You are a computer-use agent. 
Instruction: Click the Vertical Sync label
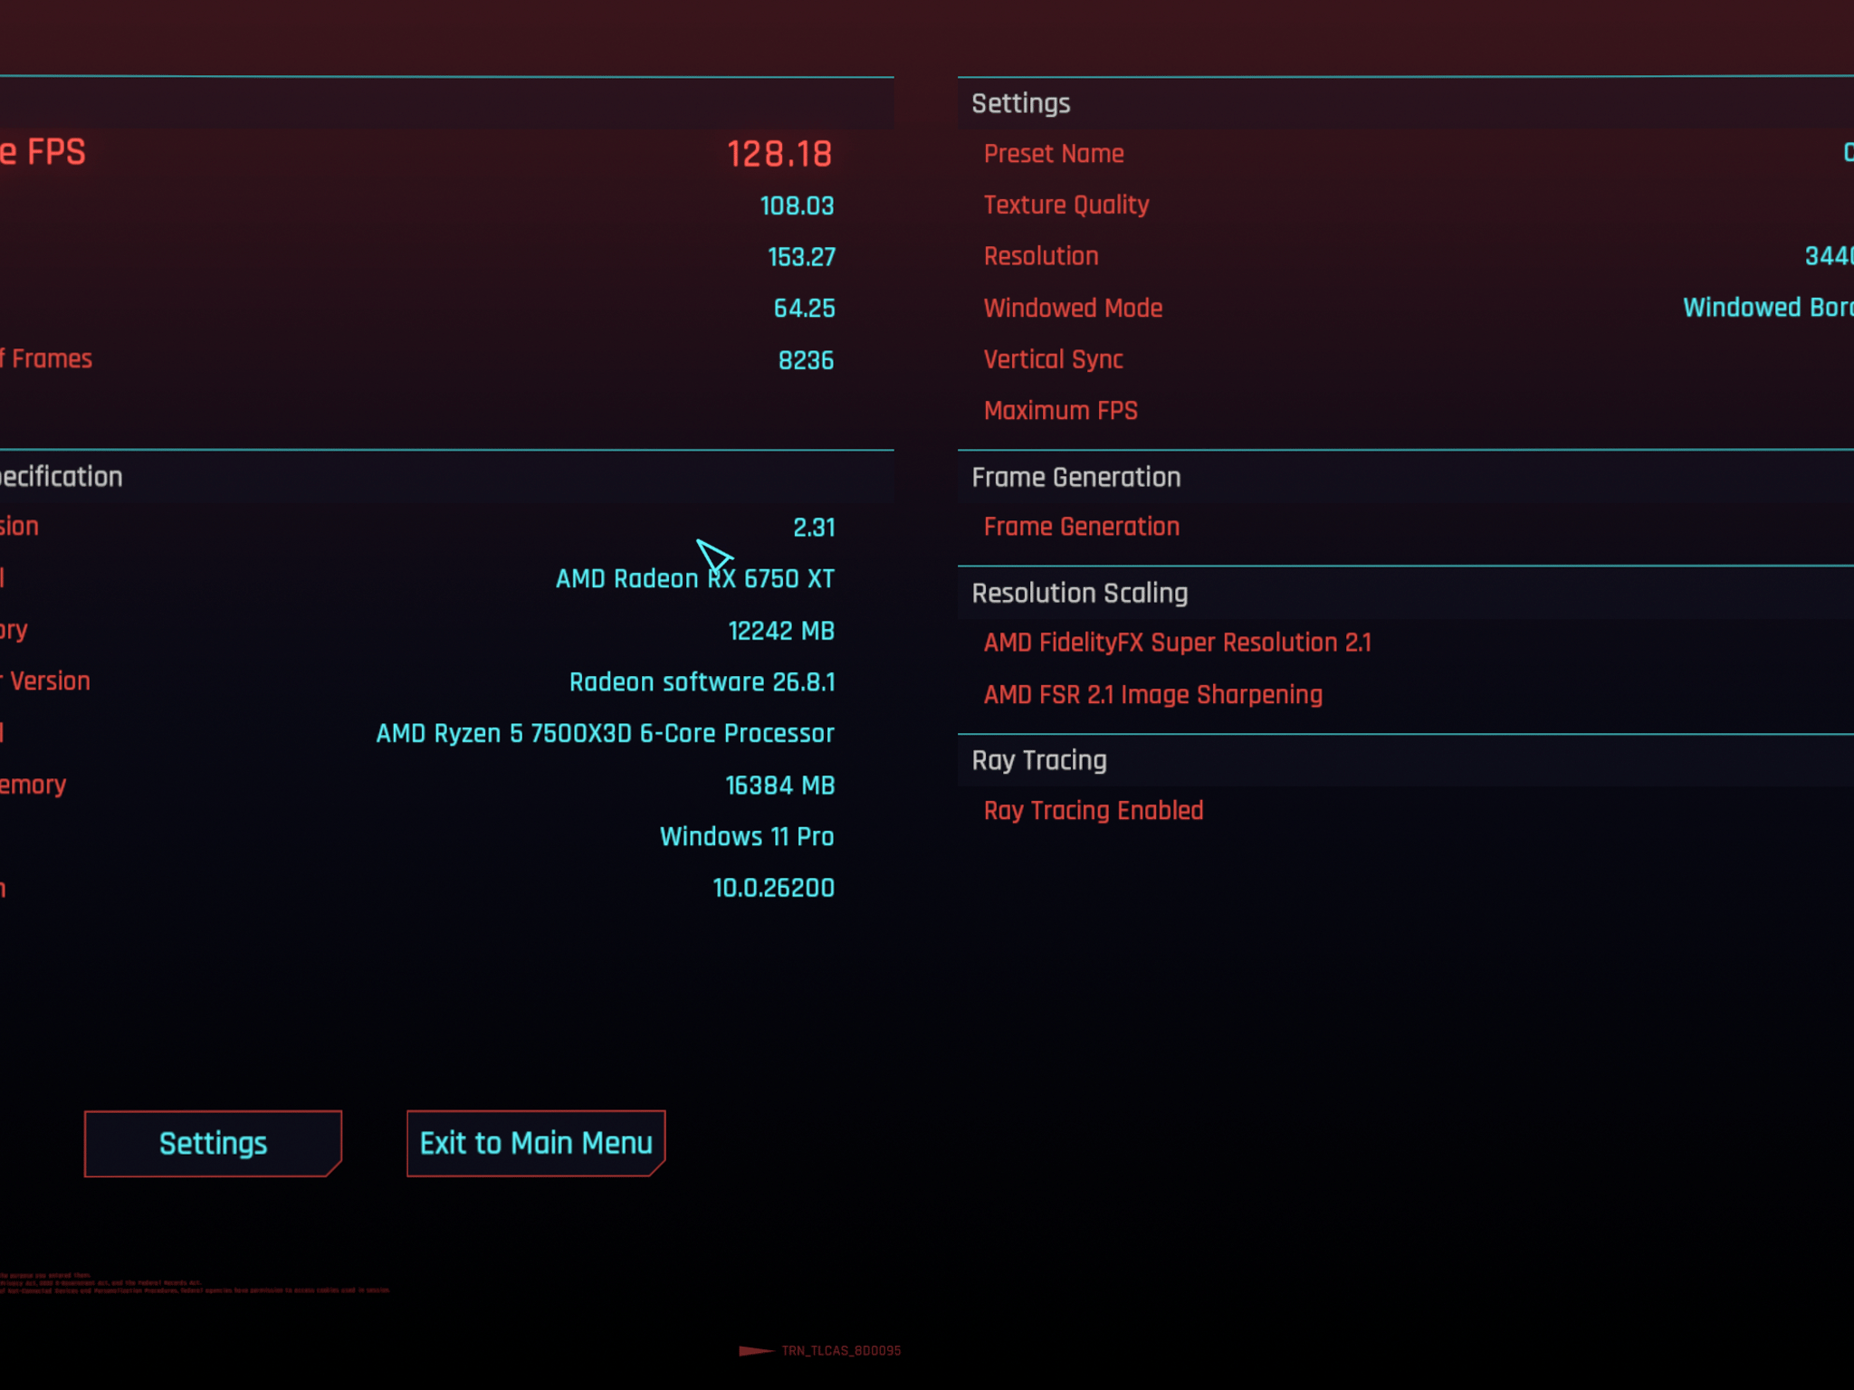click(1054, 359)
